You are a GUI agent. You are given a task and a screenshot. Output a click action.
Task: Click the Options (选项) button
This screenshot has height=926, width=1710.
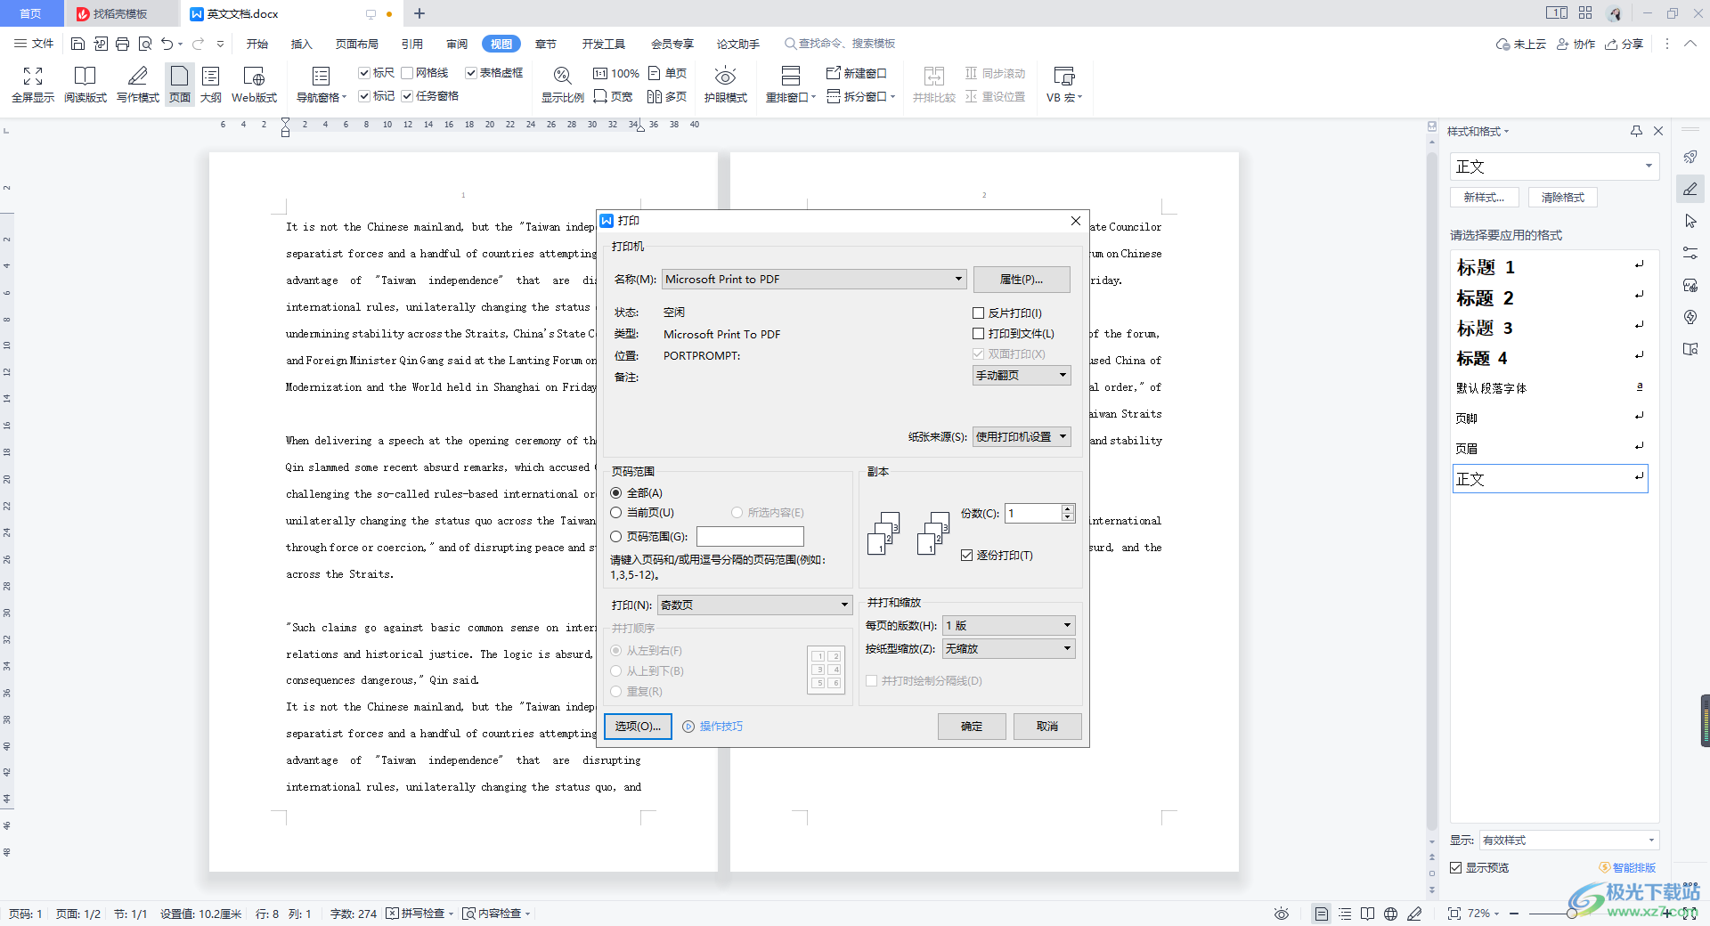(638, 727)
